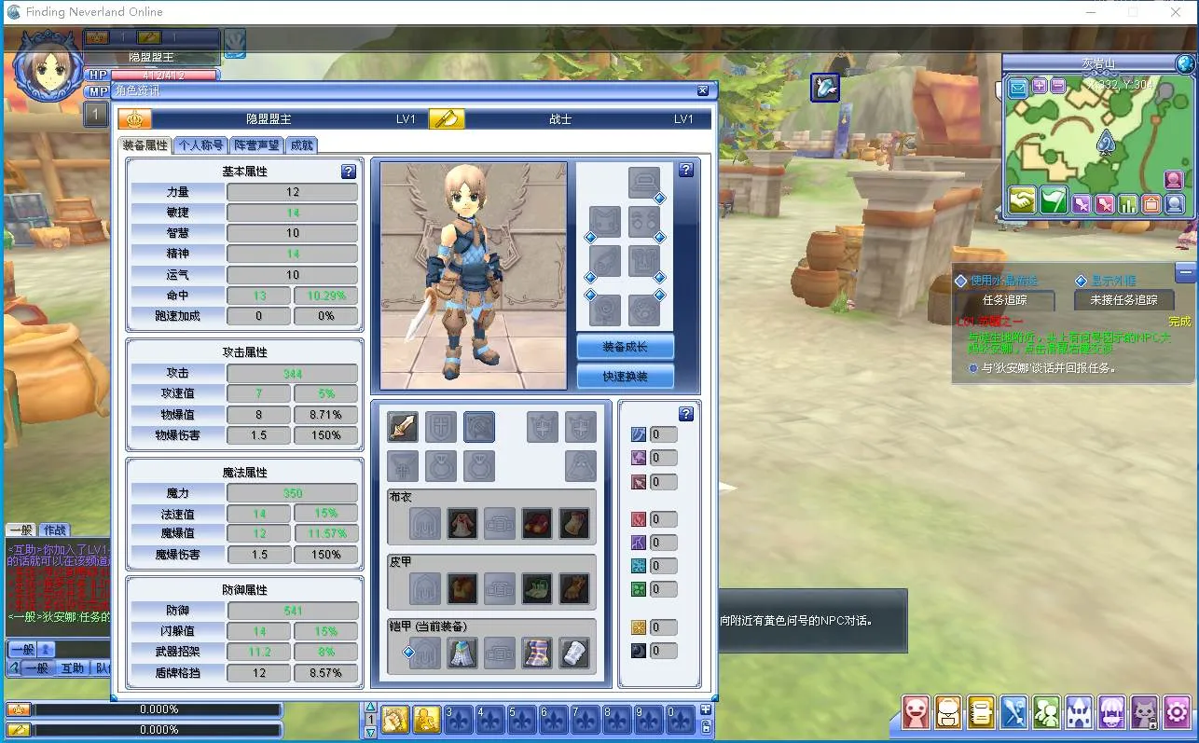This screenshot has height=743, width=1199.
Task: Toggle the hotbar lock icon
Action: (706, 727)
